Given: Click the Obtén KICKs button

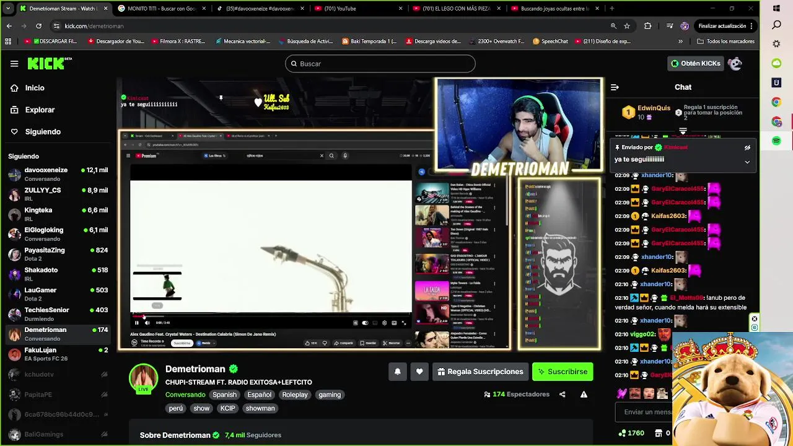Looking at the screenshot, I should tap(696, 63).
